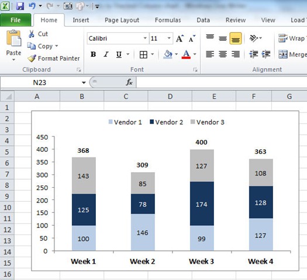Open the Calibri font name dropdown

pos(145,38)
